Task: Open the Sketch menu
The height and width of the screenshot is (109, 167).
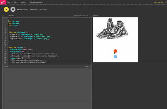Action: (x=24, y=2)
